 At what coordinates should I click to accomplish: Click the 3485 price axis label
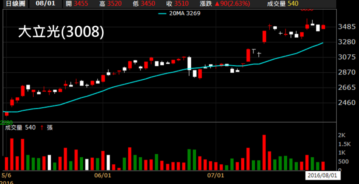pos(347,27)
